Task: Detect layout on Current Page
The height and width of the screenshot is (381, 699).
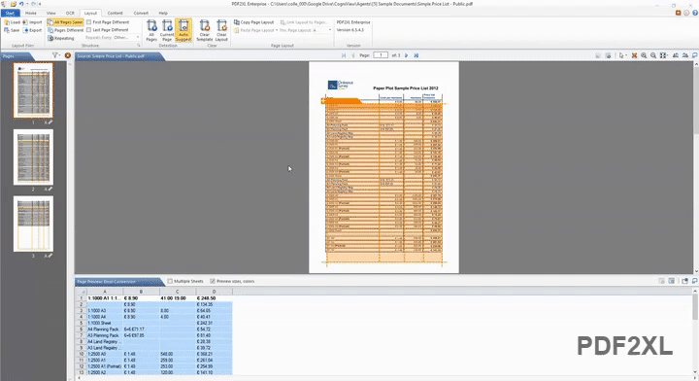Action: pyautogui.click(x=167, y=30)
